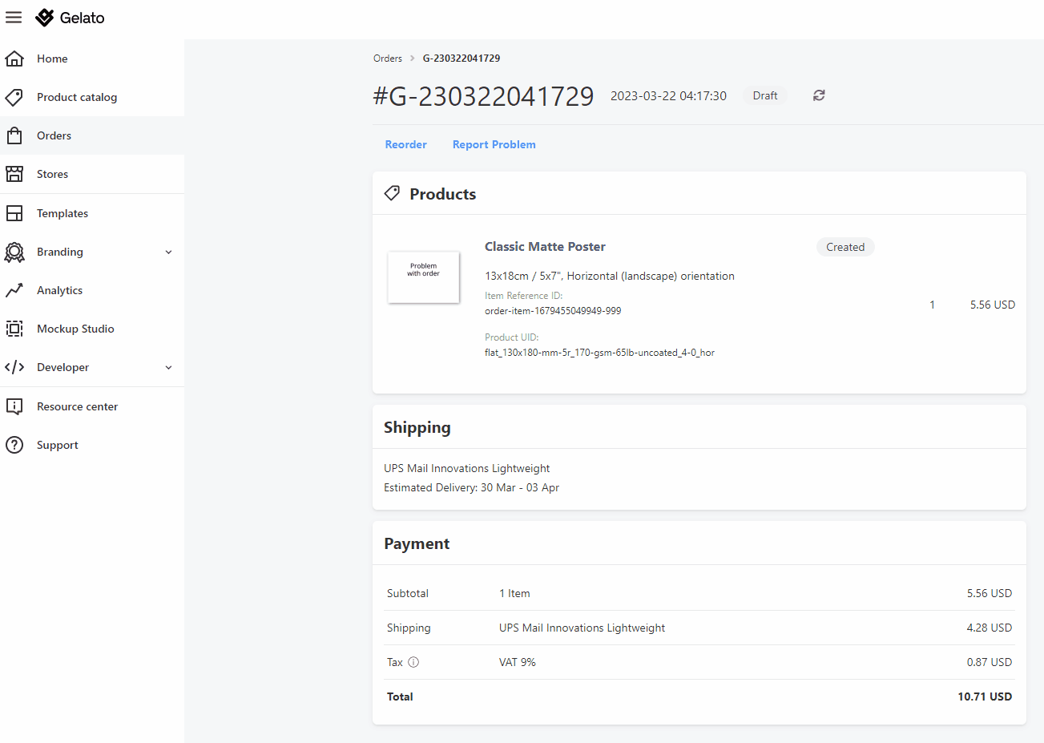Click the Reorder link

pyautogui.click(x=405, y=144)
